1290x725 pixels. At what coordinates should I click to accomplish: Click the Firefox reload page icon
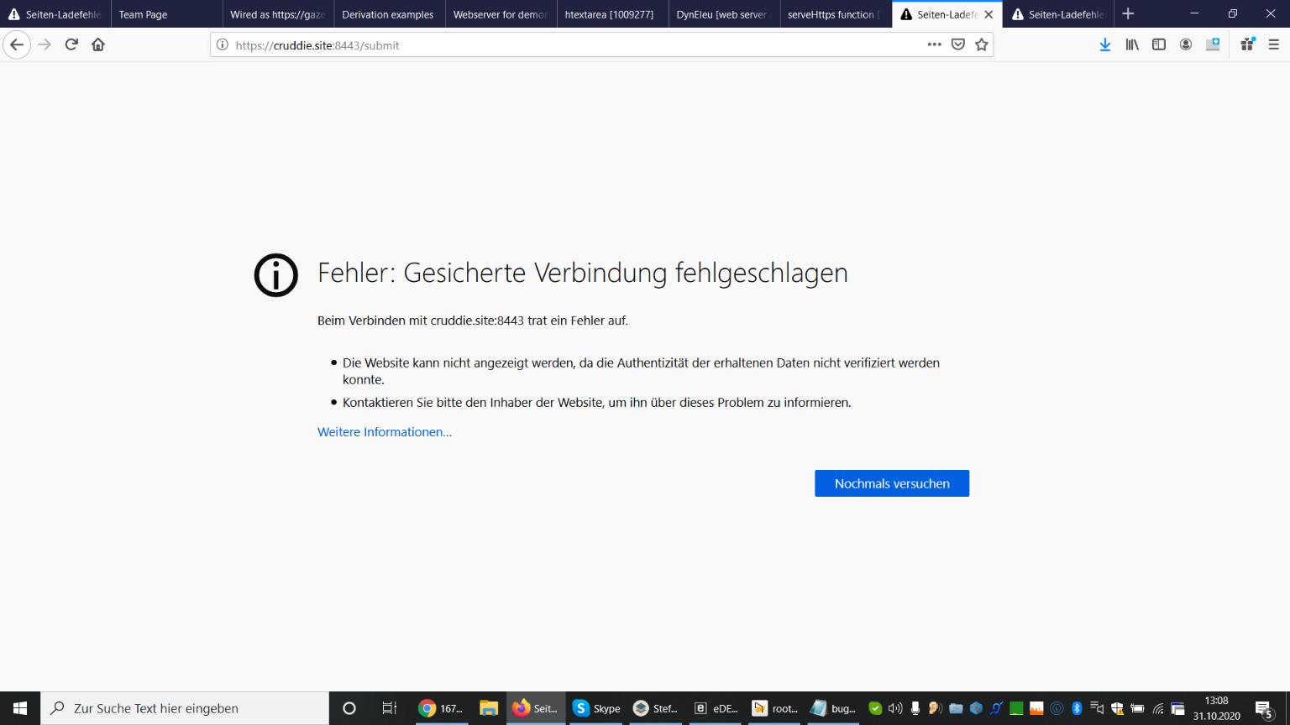(71, 44)
